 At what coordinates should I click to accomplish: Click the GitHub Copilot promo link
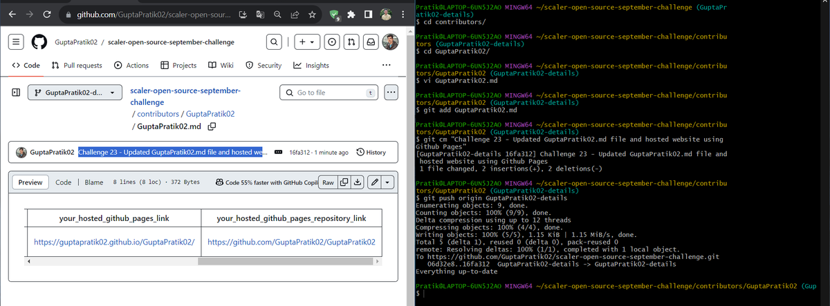(266, 182)
